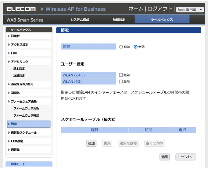This screenshot has width=208, height=169.
Task: Check the 無効 box for WLAN (2.4G)
Action: coord(121,75)
